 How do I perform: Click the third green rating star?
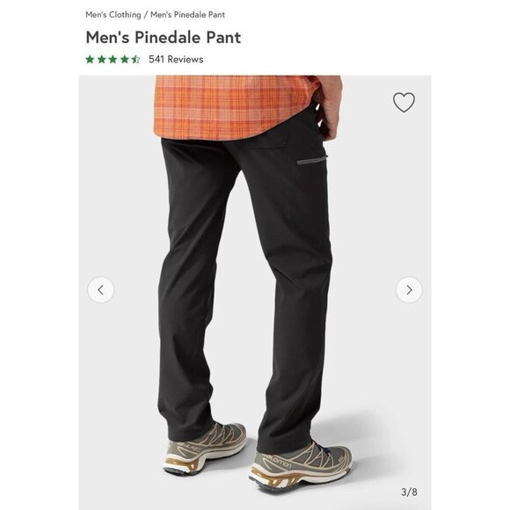113,59
